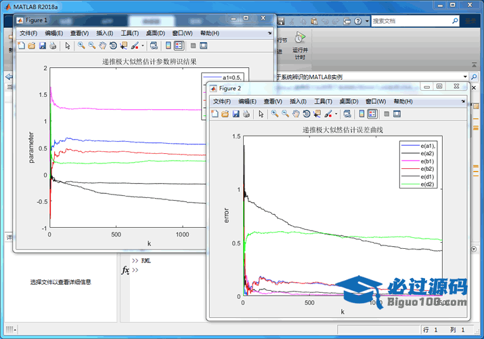The image size is (484, 339).
Task: Open Help dropdown arrow in MATLAB toolbar
Action: coord(366,21)
